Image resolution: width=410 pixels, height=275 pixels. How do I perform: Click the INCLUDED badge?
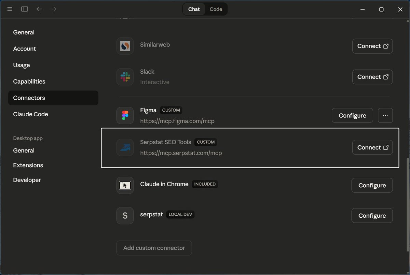point(205,184)
